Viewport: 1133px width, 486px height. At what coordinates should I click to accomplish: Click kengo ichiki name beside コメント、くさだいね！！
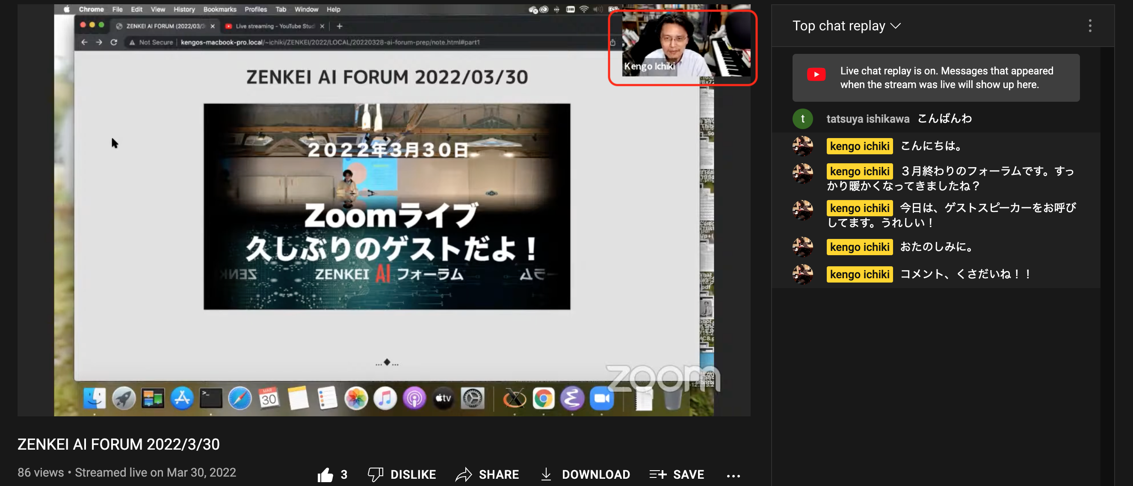pyautogui.click(x=859, y=274)
